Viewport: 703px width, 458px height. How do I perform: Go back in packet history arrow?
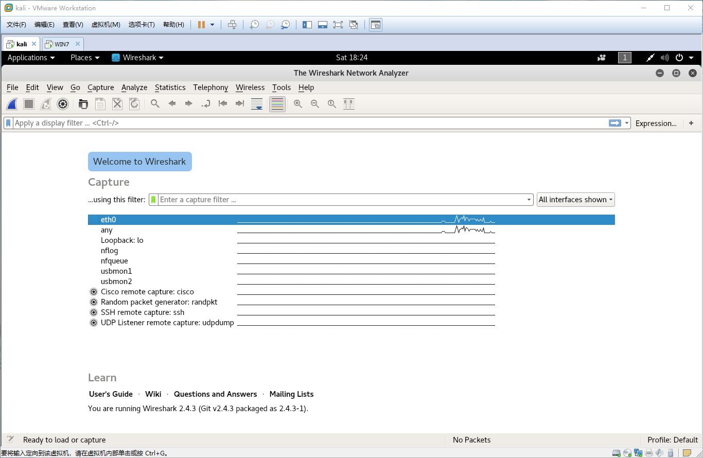[172, 104]
